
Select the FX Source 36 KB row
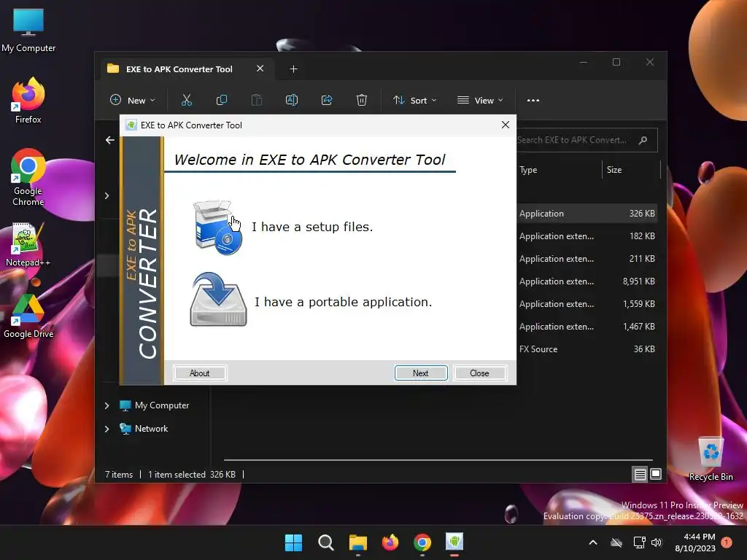pos(587,349)
